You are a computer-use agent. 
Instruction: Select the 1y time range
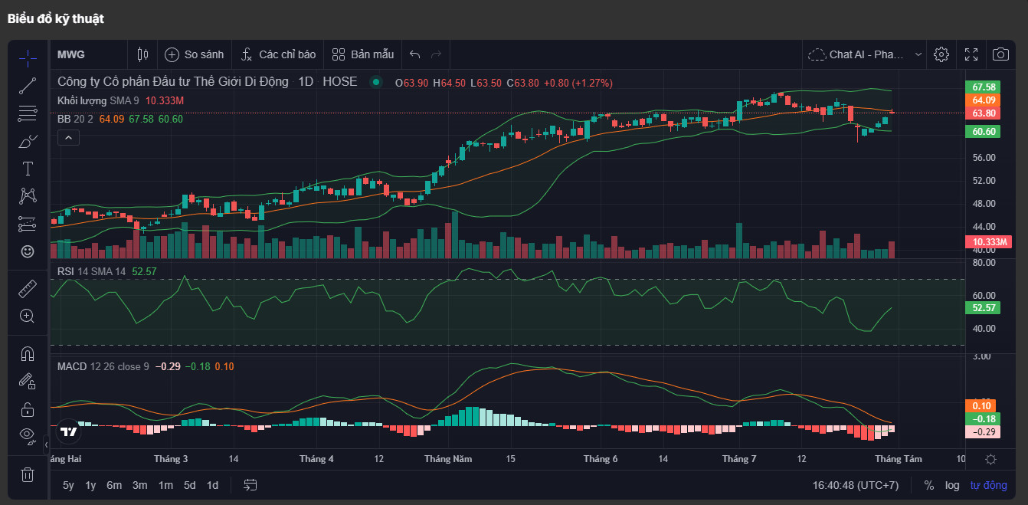90,485
